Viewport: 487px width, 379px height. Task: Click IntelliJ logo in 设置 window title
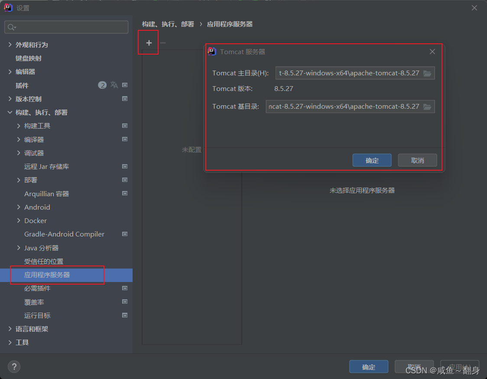[x=8, y=7]
